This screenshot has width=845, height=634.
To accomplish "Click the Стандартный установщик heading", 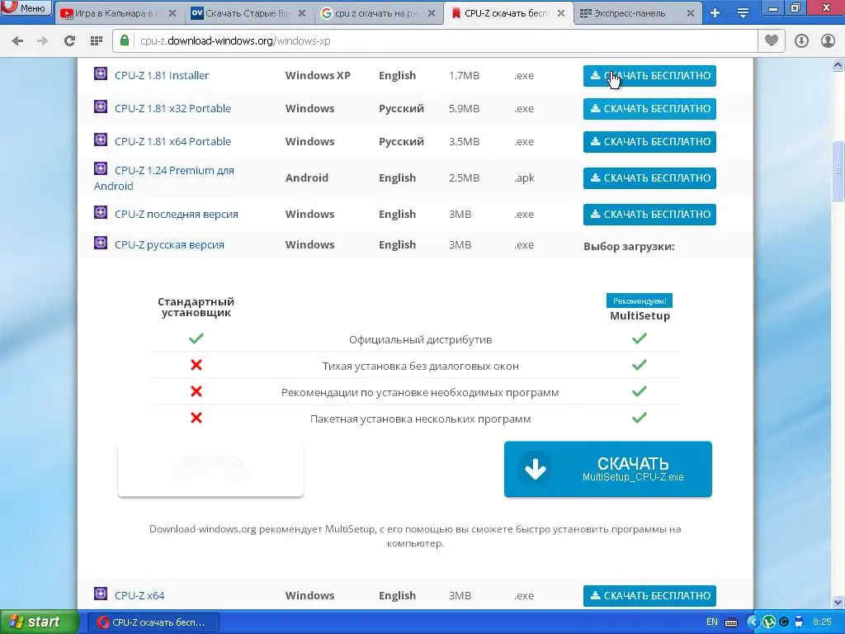I will coord(196,307).
